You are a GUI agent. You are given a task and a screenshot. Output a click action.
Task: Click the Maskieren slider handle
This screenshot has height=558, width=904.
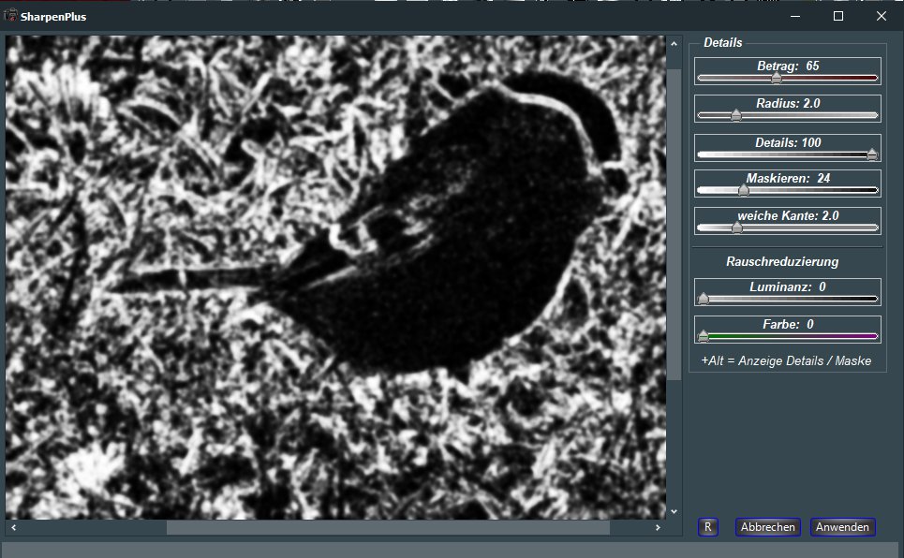[743, 190]
